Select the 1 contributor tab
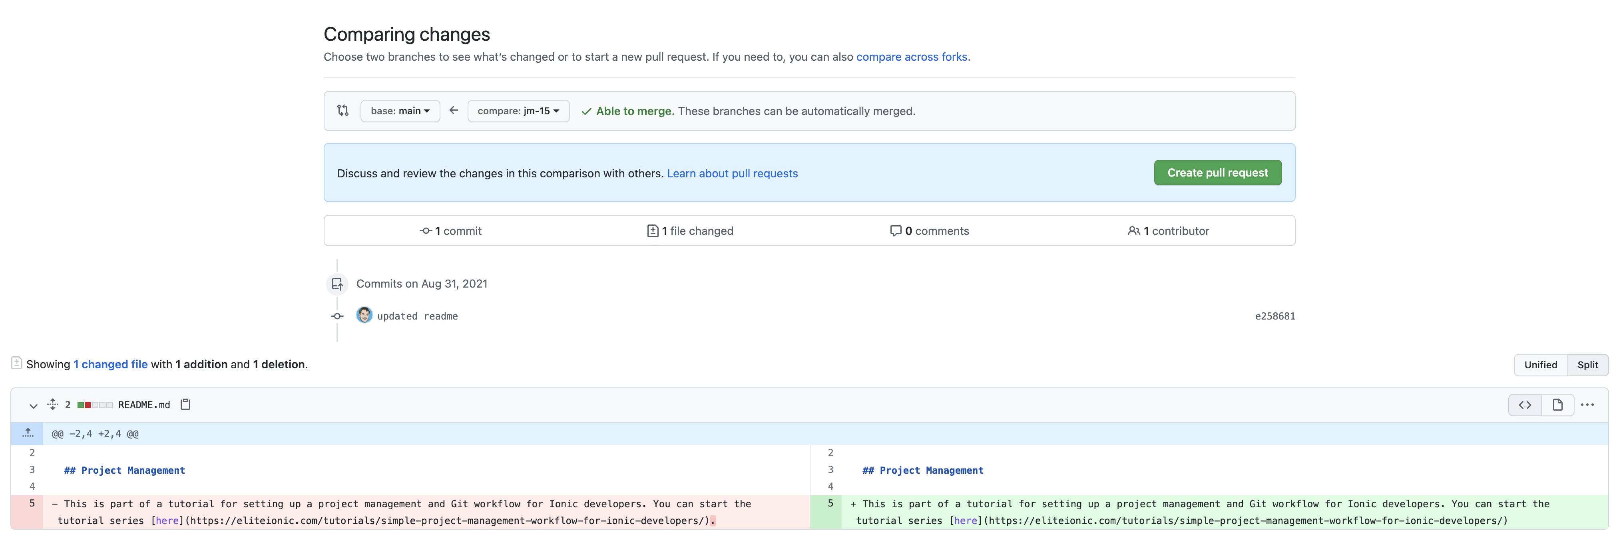 tap(1168, 231)
